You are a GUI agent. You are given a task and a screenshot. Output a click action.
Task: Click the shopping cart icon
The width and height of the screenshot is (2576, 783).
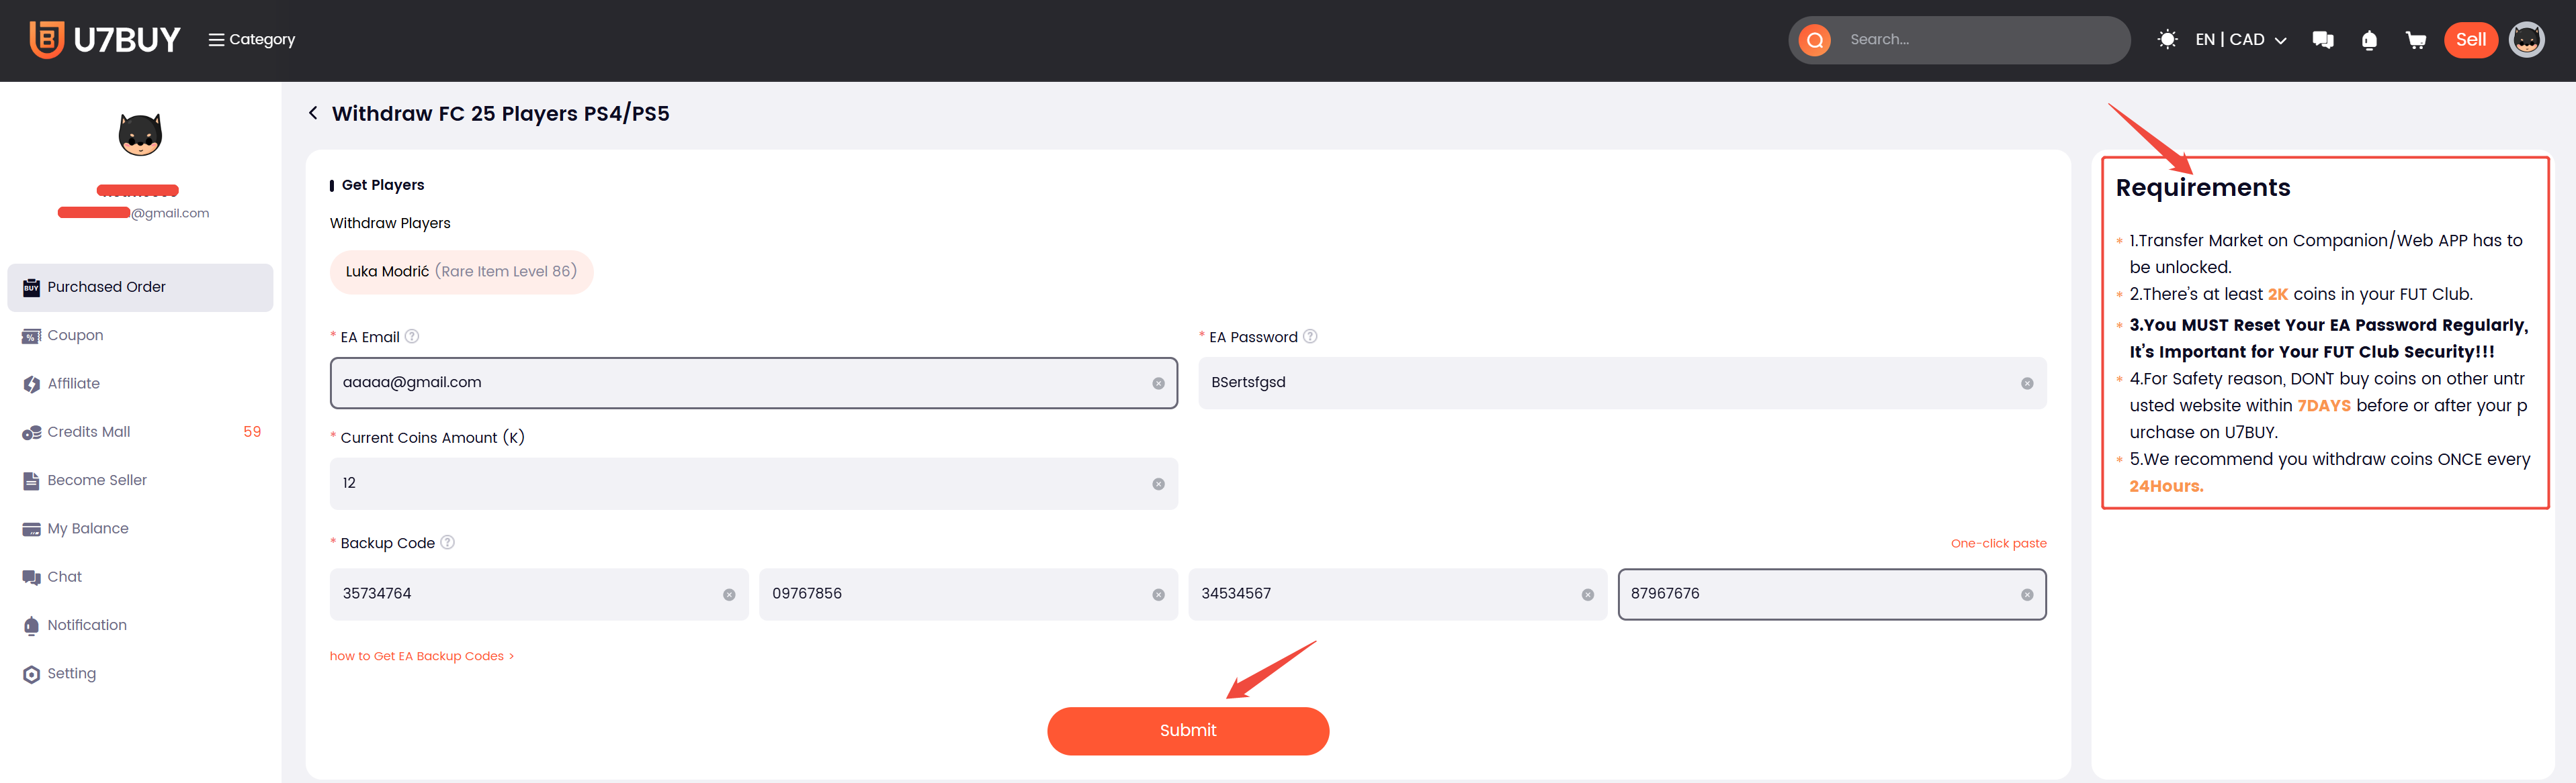click(x=2415, y=40)
